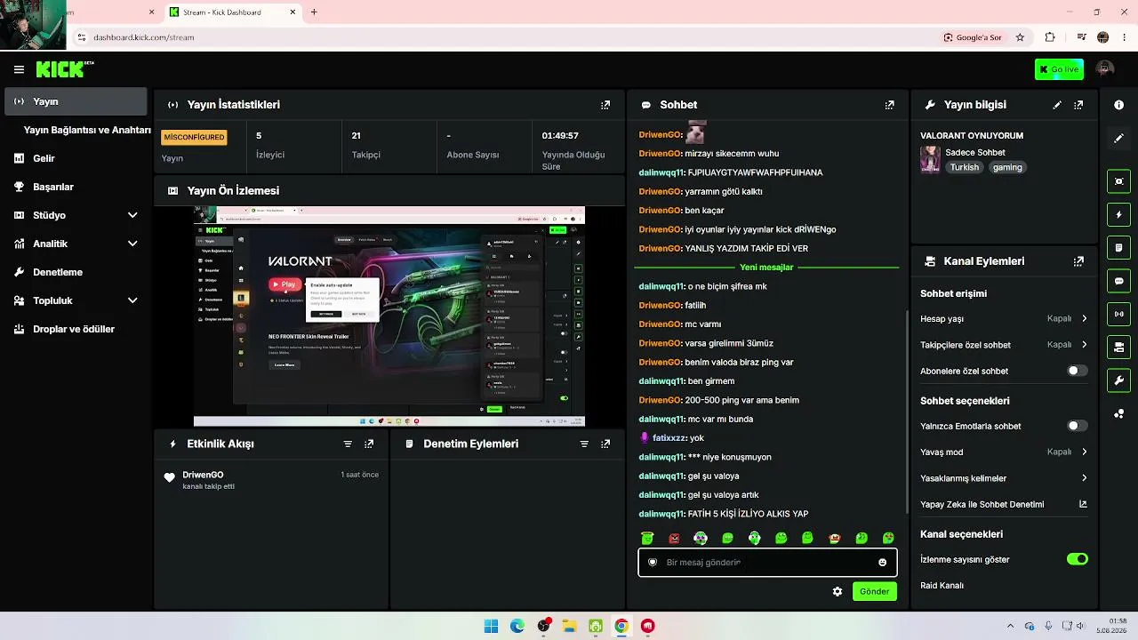Open Yavaş mod setting chevron
Image resolution: width=1138 pixels, height=640 pixels.
[1084, 452]
